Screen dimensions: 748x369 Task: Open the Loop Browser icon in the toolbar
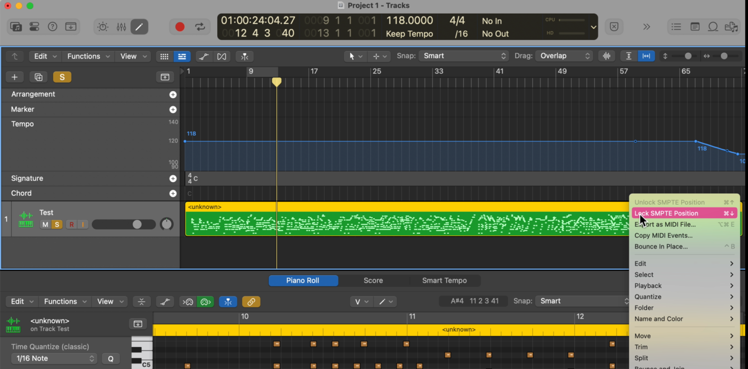(x=16, y=26)
